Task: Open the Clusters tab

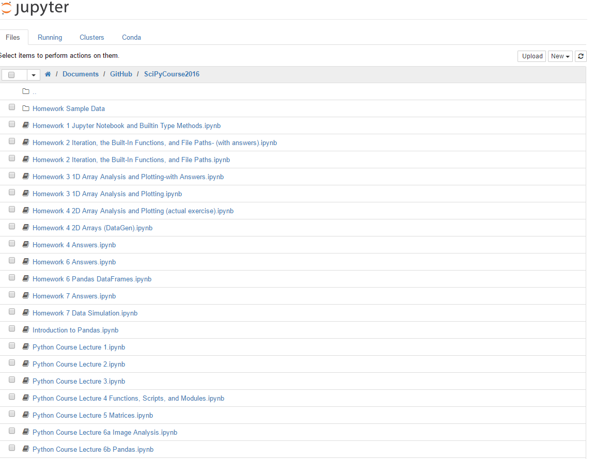Action: tap(92, 38)
